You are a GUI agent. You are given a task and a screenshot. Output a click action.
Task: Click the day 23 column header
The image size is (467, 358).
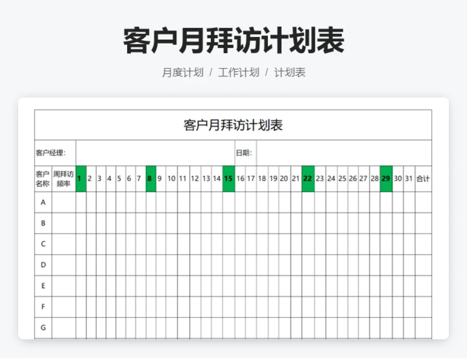320,179
